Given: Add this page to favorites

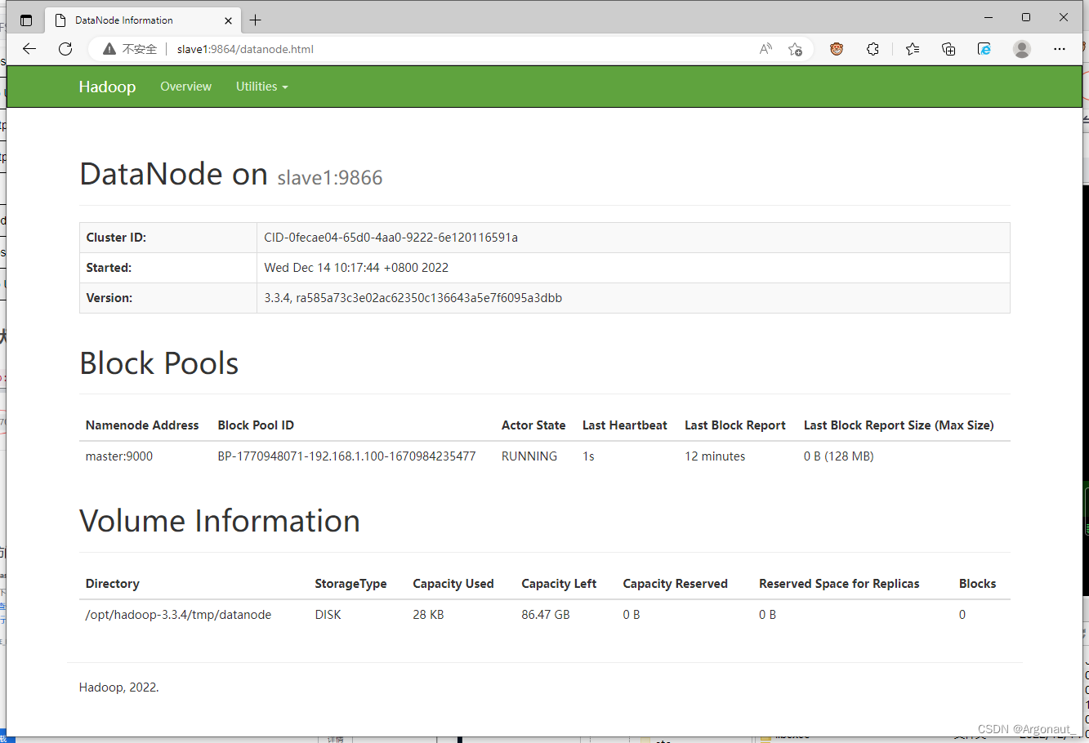Looking at the screenshot, I should tap(795, 49).
